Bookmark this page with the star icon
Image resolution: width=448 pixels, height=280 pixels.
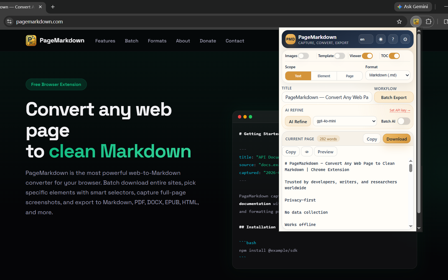click(x=399, y=21)
